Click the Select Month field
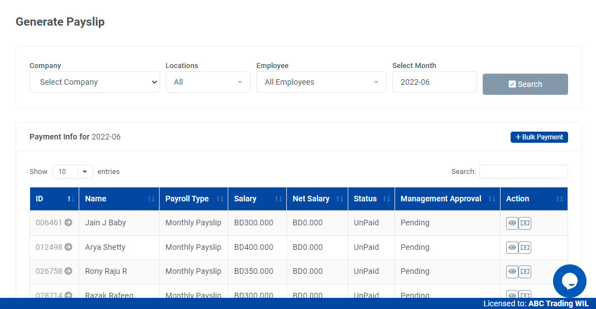The width and height of the screenshot is (596, 309). tap(434, 82)
